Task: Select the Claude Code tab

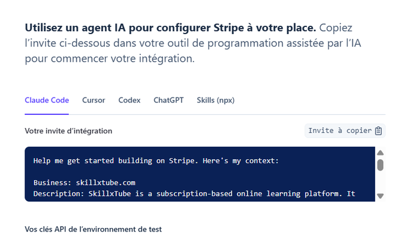Action: (47, 101)
